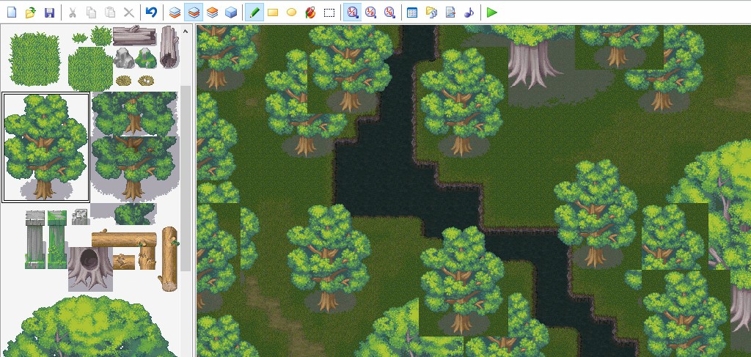Screen dimensions: 751x357
Task: Click the Paste clipboard icon
Action: coord(110,12)
